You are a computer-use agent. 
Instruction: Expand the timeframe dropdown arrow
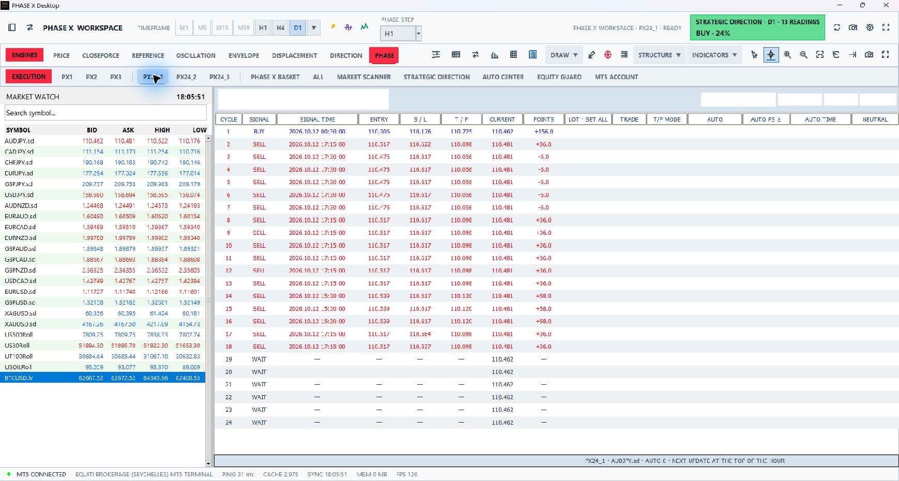coord(314,28)
